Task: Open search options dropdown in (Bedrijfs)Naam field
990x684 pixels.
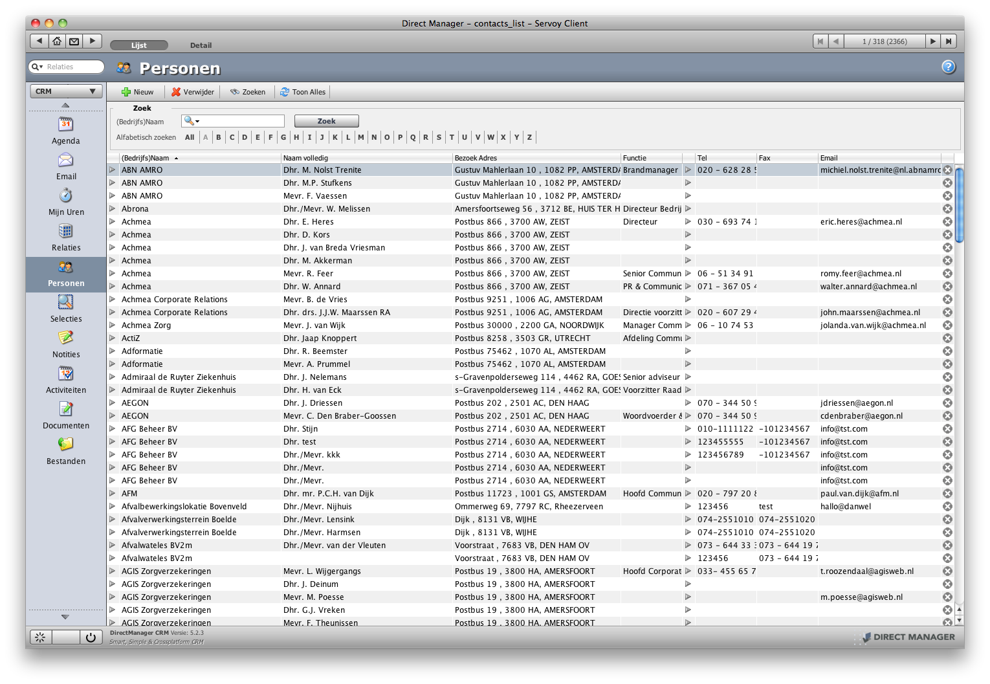Action: (192, 121)
